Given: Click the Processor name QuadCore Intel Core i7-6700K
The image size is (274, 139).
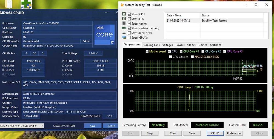Looking at the screenshot, I should coord(57,23).
